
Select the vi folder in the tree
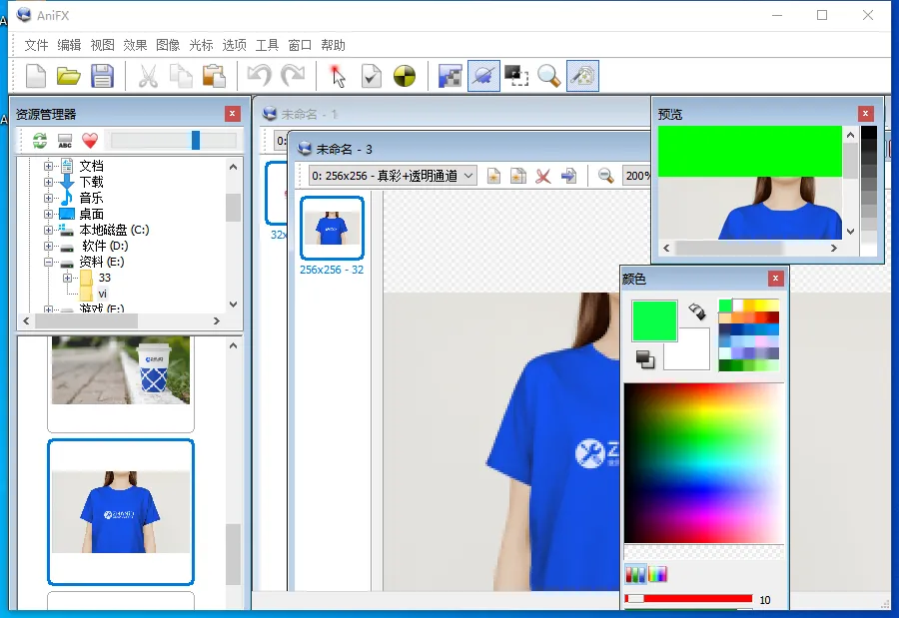[102, 294]
